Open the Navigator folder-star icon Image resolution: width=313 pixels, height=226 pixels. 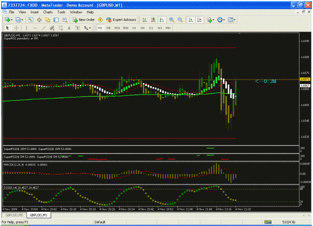48,19
